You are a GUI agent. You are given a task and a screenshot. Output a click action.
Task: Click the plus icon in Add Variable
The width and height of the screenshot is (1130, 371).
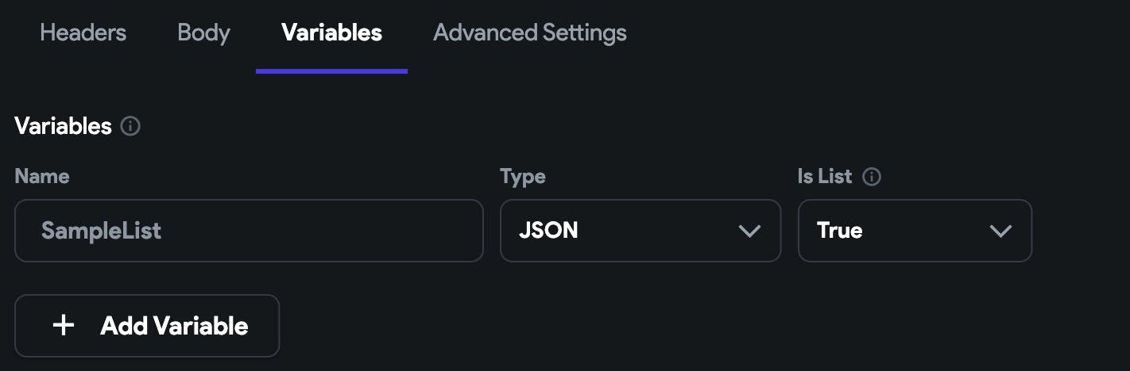coord(63,326)
